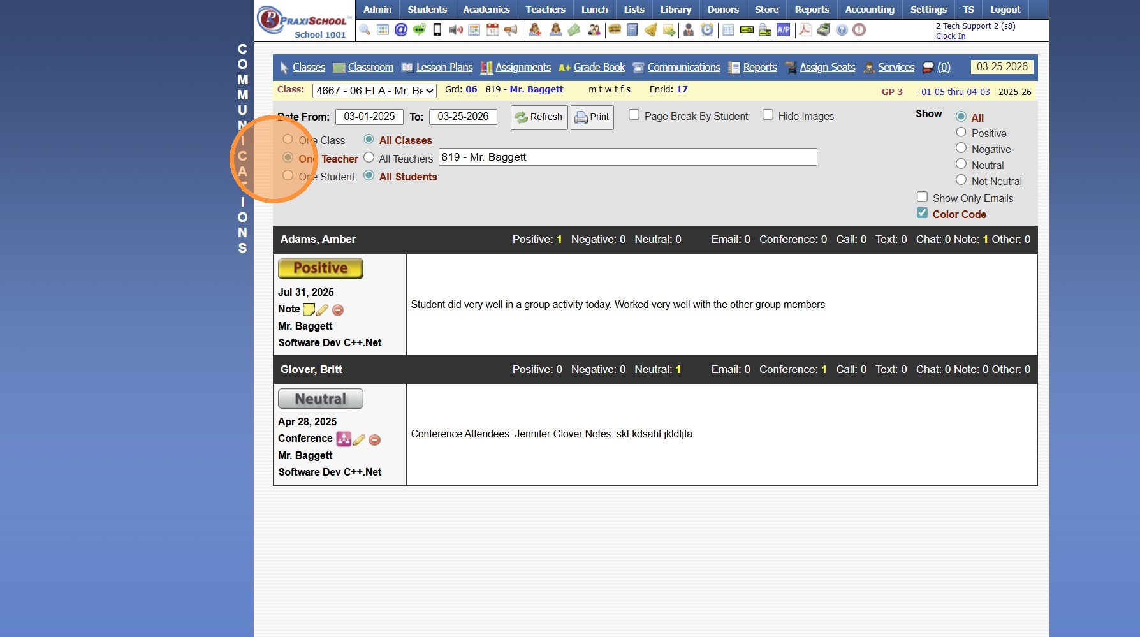
Task: Choose the All Teachers radio option
Action: (x=369, y=157)
